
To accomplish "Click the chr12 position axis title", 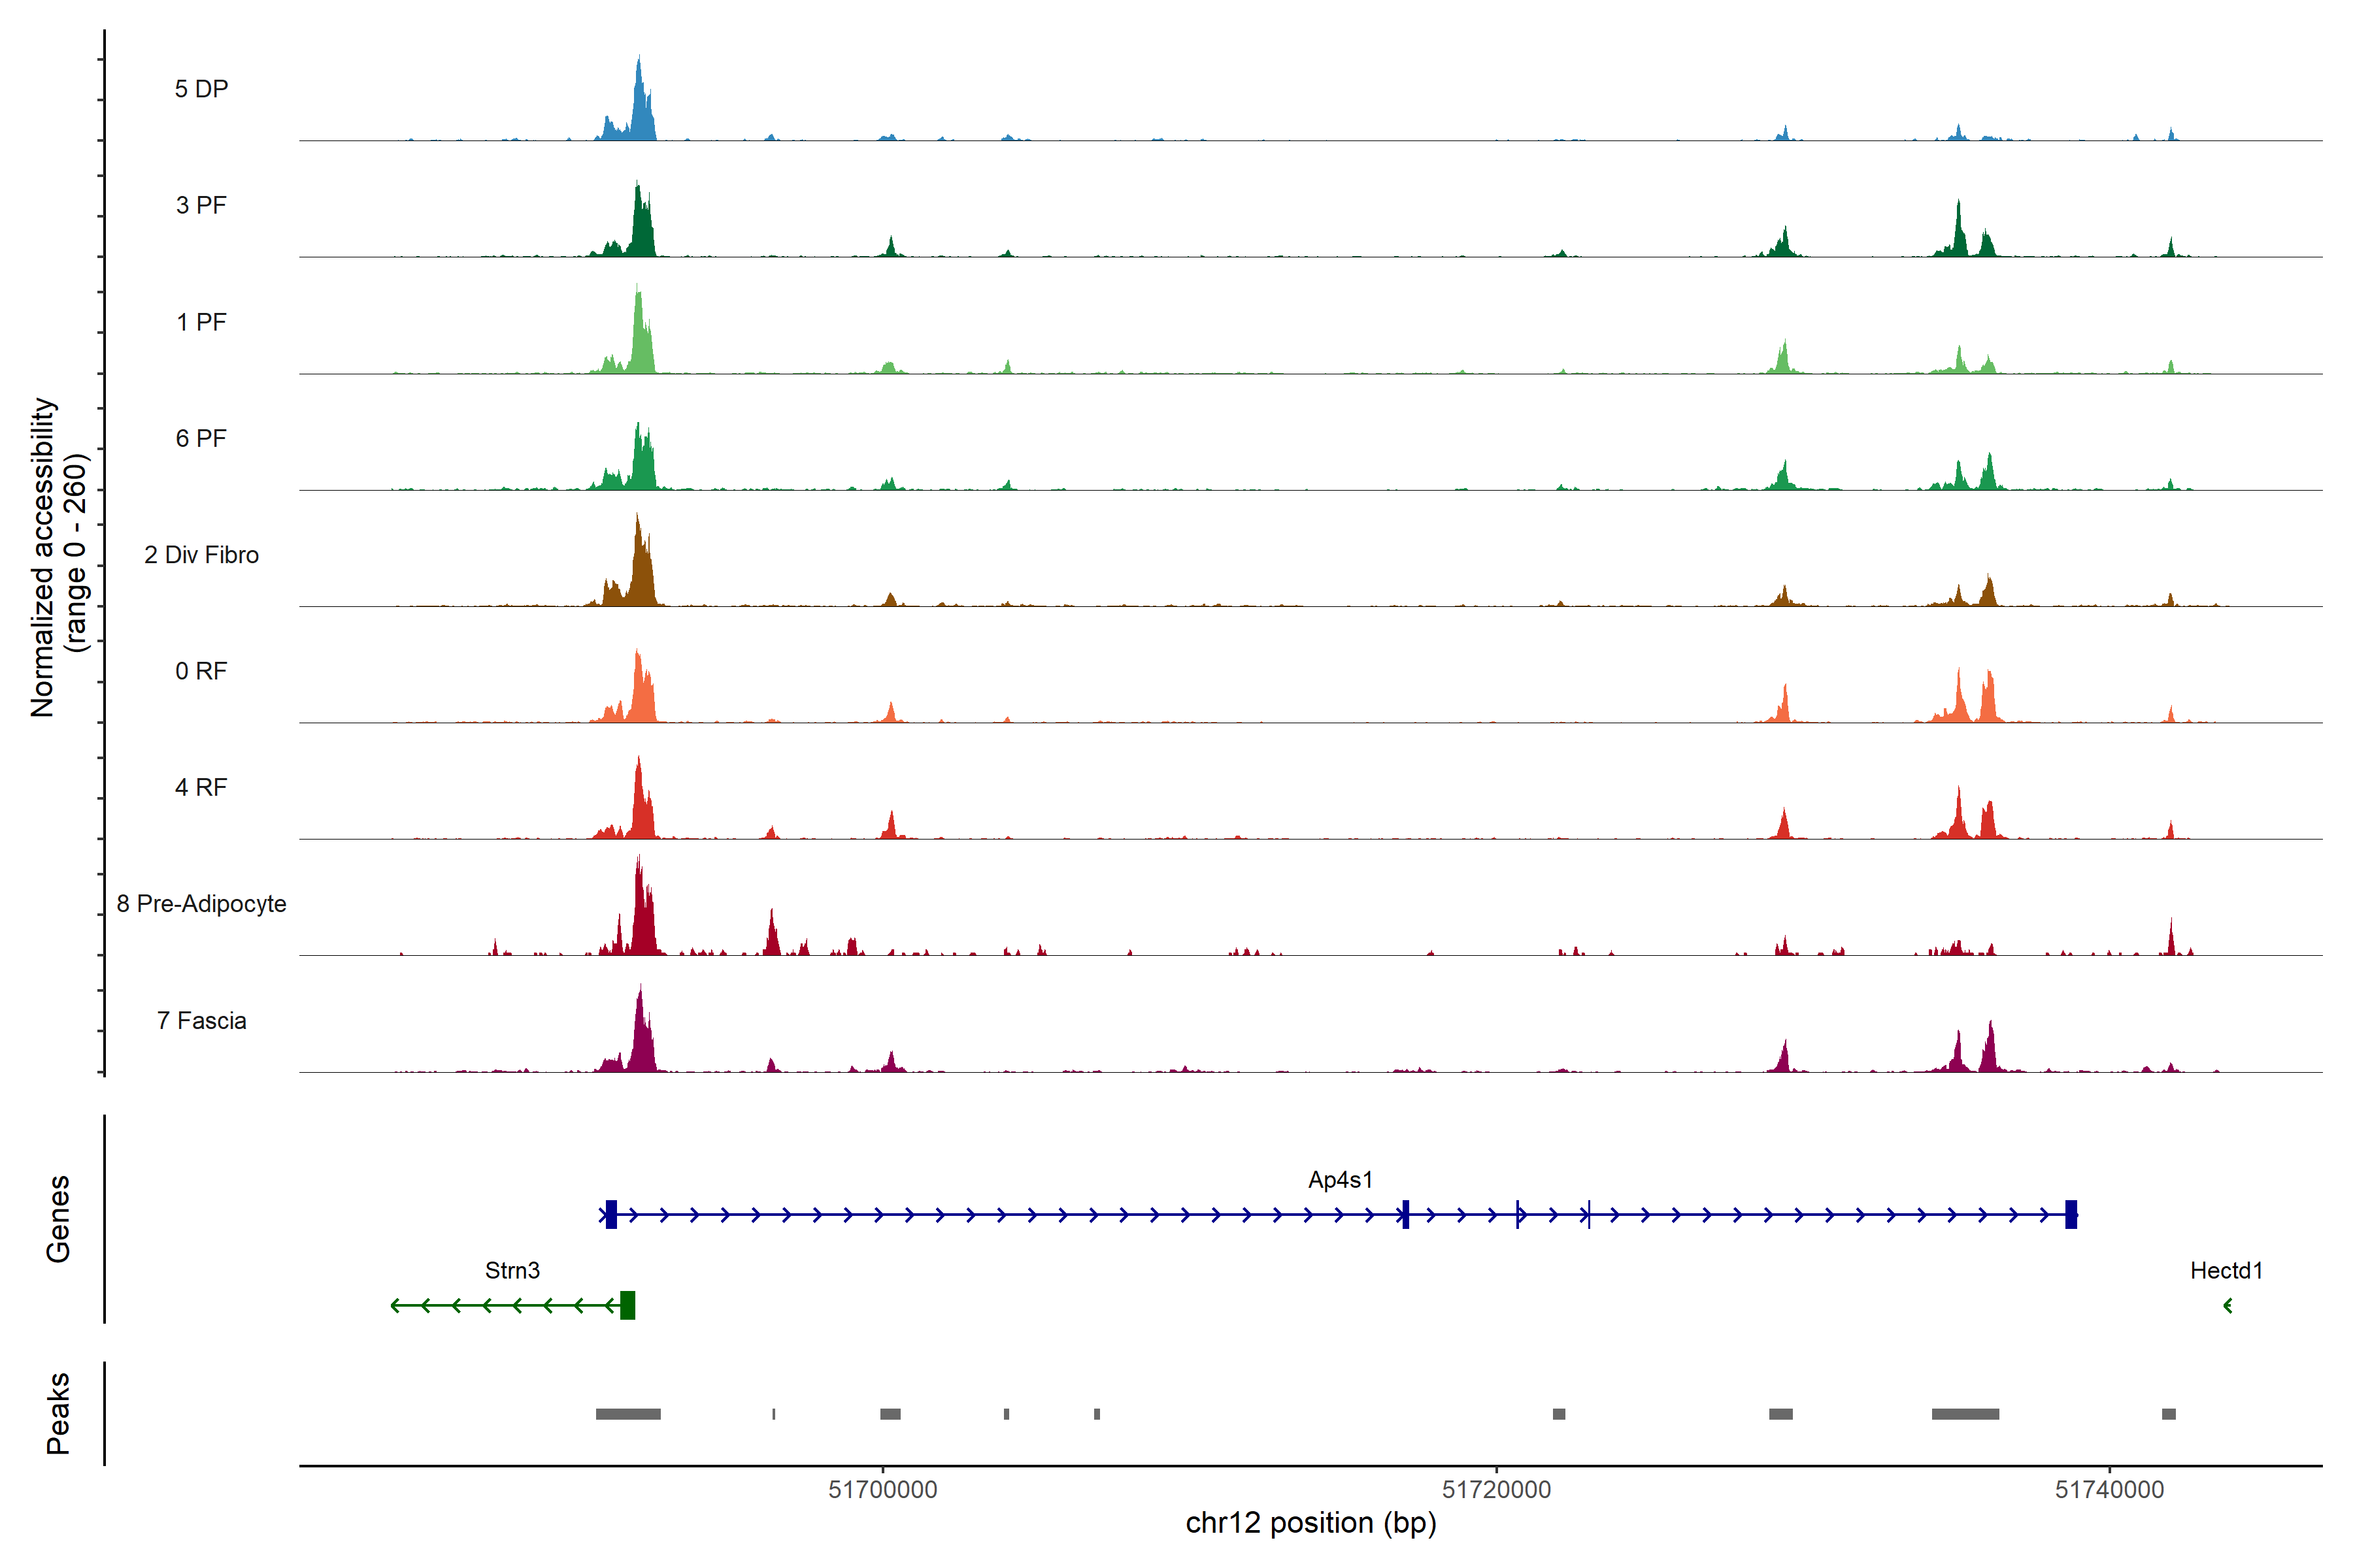I will pos(1310,1523).
